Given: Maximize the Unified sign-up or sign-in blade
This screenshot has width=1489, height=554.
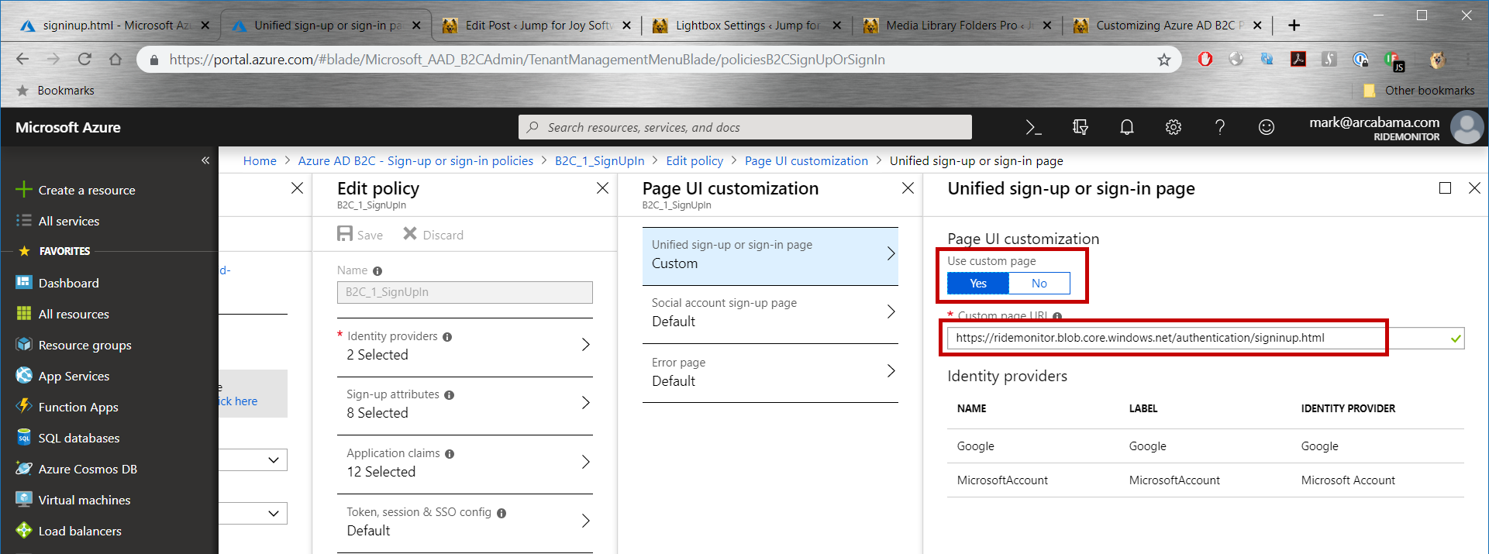Looking at the screenshot, I should tap(1445, 188).
